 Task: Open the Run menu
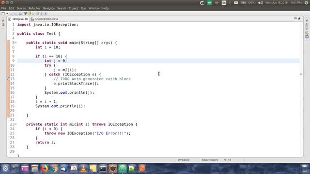83,8
